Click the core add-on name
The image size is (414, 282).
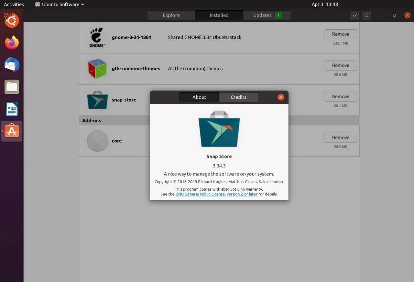coord(117,141)
